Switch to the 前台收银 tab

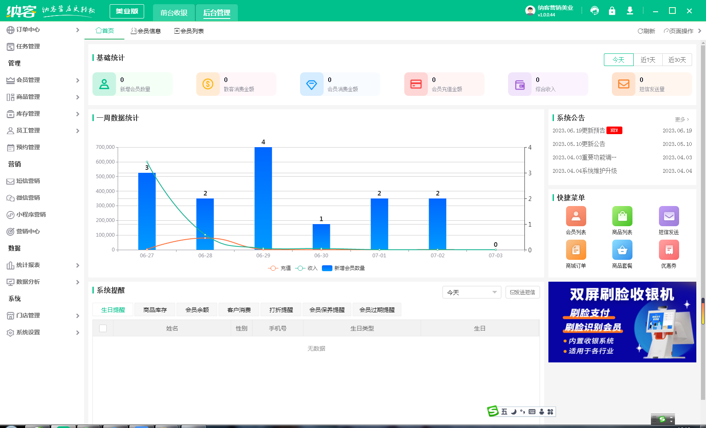click(x=174, y=13)
